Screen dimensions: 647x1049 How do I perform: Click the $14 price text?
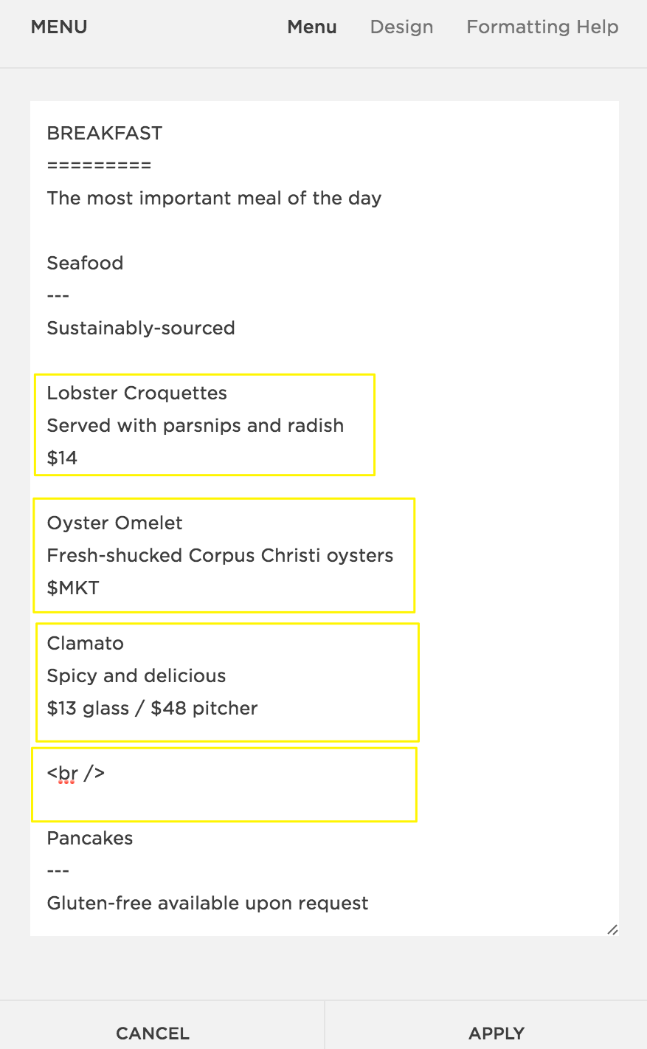coord(63,458)
